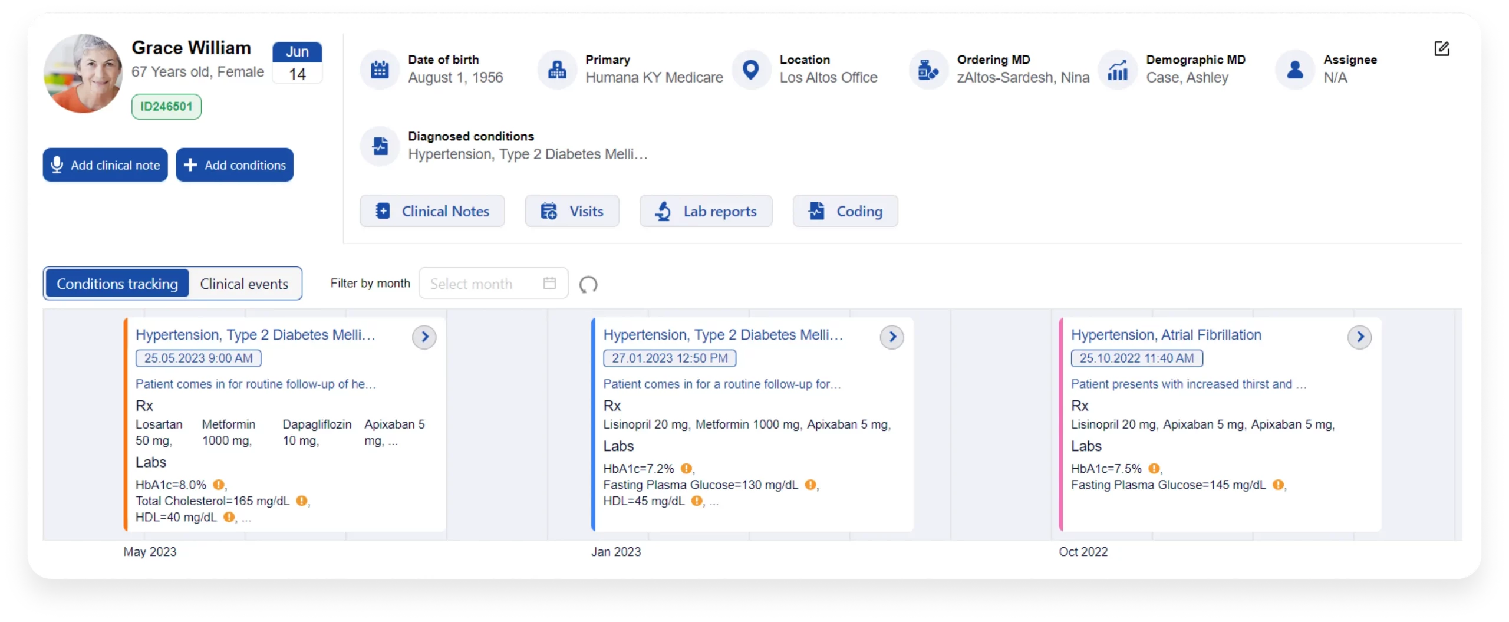
Task: Click the Date of birth calendar icon
Action: coord(380,70)
